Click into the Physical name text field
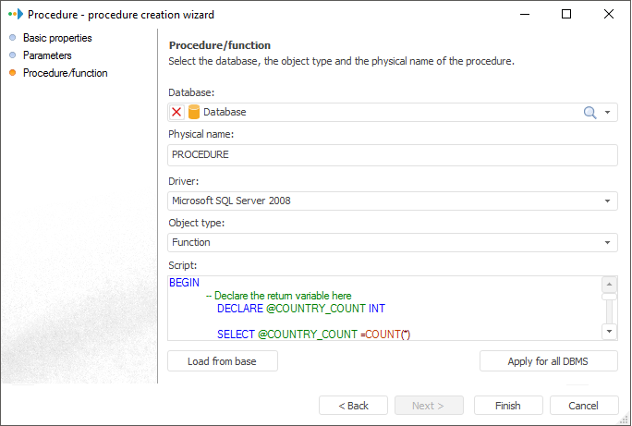This screenshot has width=632, height=426. [x=393, y=155]
